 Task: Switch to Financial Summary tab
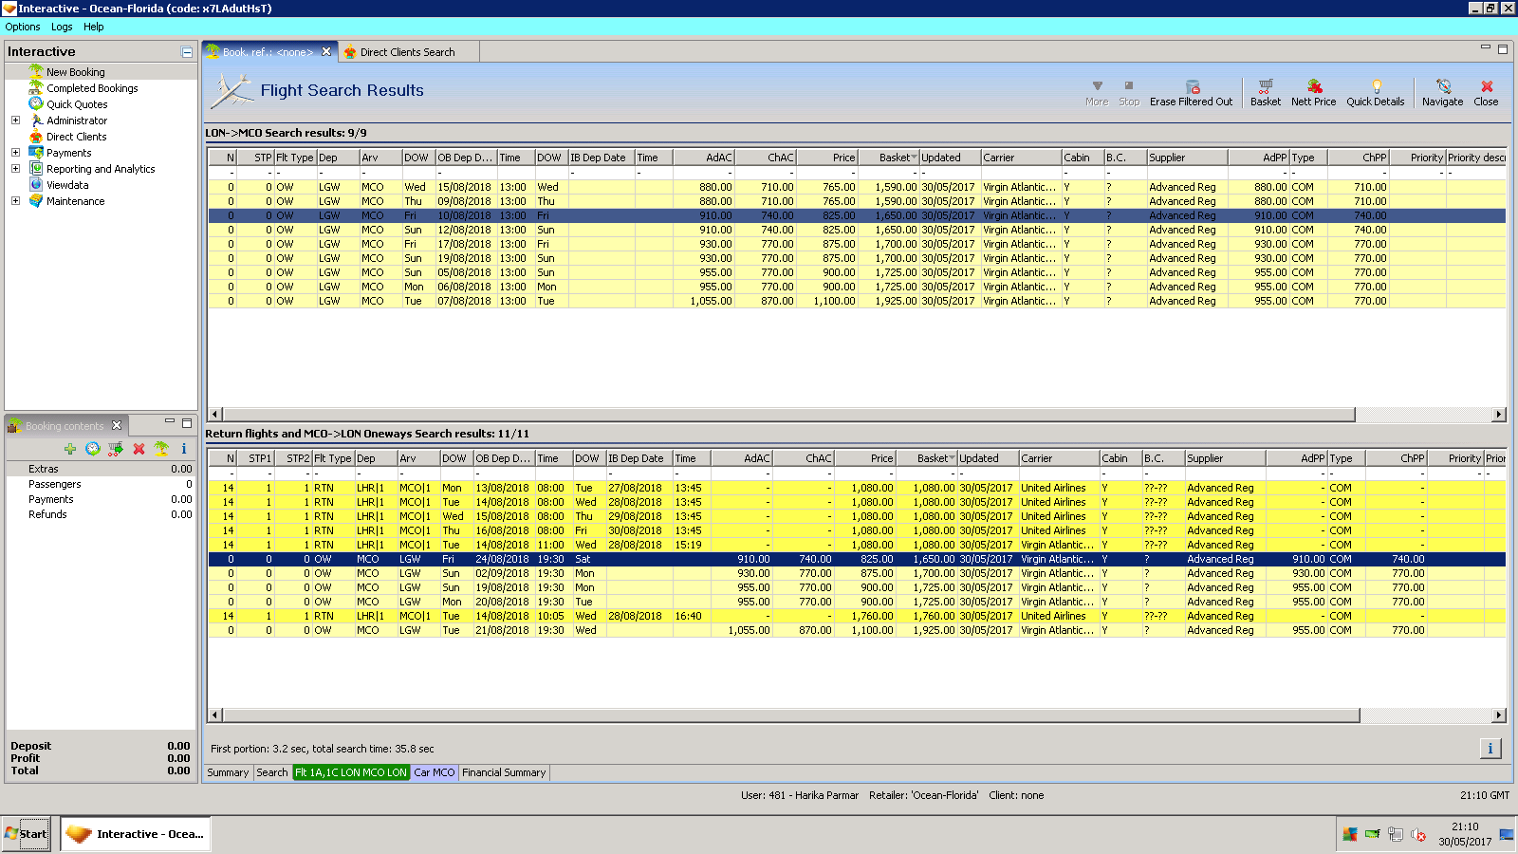click(x=504, y=772)
